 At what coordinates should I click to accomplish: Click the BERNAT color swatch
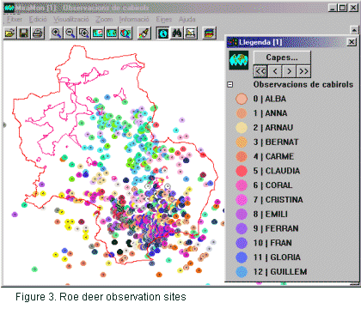click(x=242, y=142)
